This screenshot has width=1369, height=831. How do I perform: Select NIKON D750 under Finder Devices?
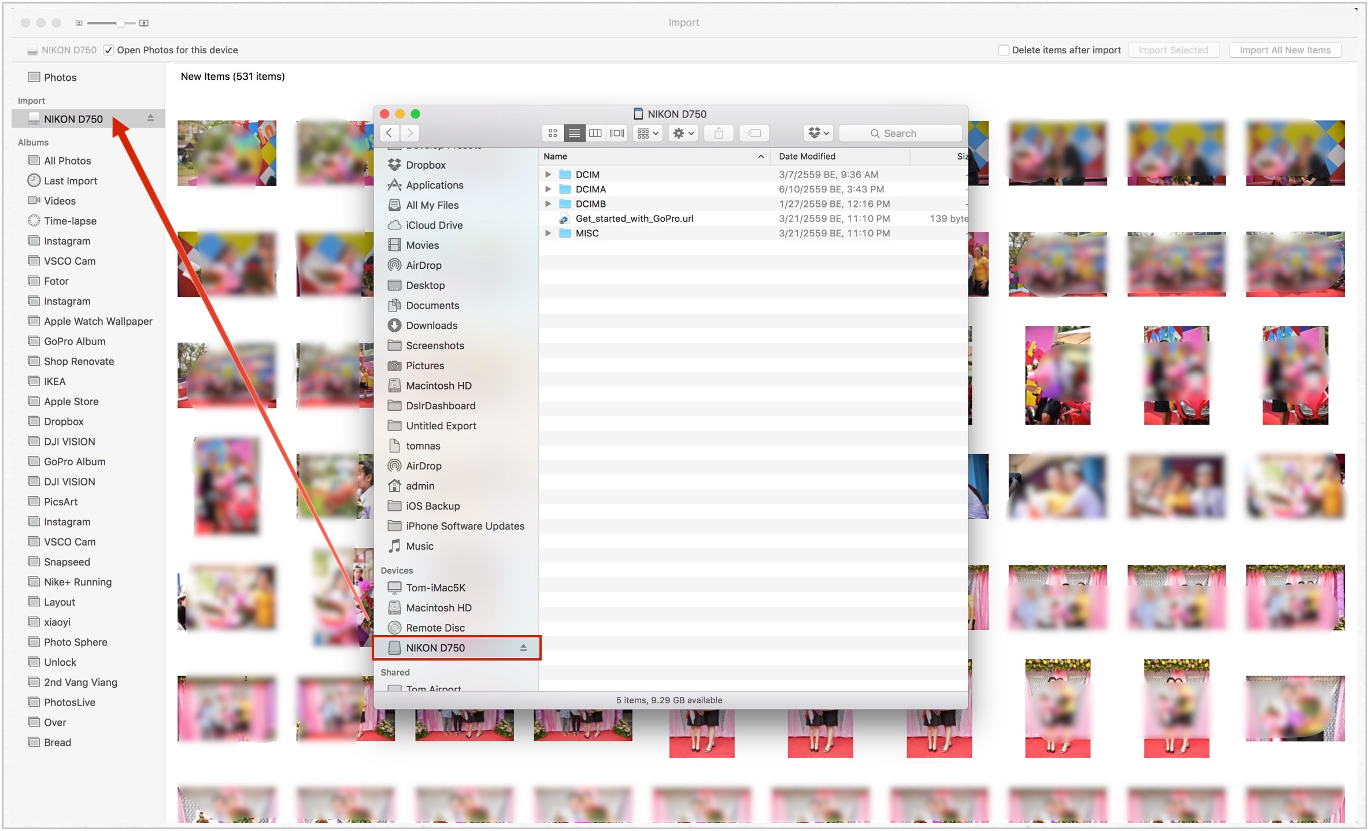tap(457, 648)
